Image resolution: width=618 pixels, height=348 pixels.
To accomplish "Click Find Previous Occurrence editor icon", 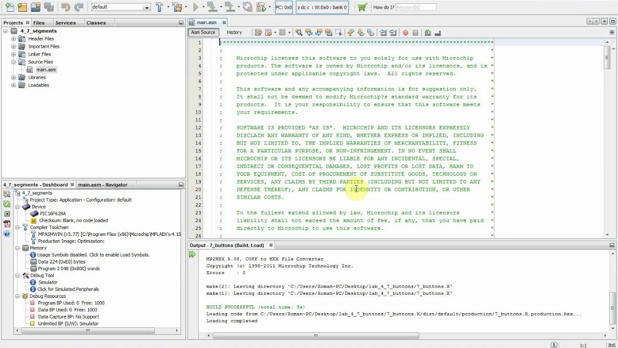I will 309,32.
